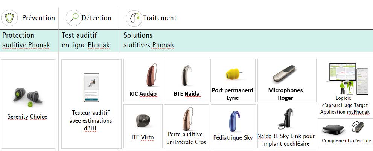Click the Solutions auditives Phonak heading
Screen dimensions: 373x151
coord(149,40)
